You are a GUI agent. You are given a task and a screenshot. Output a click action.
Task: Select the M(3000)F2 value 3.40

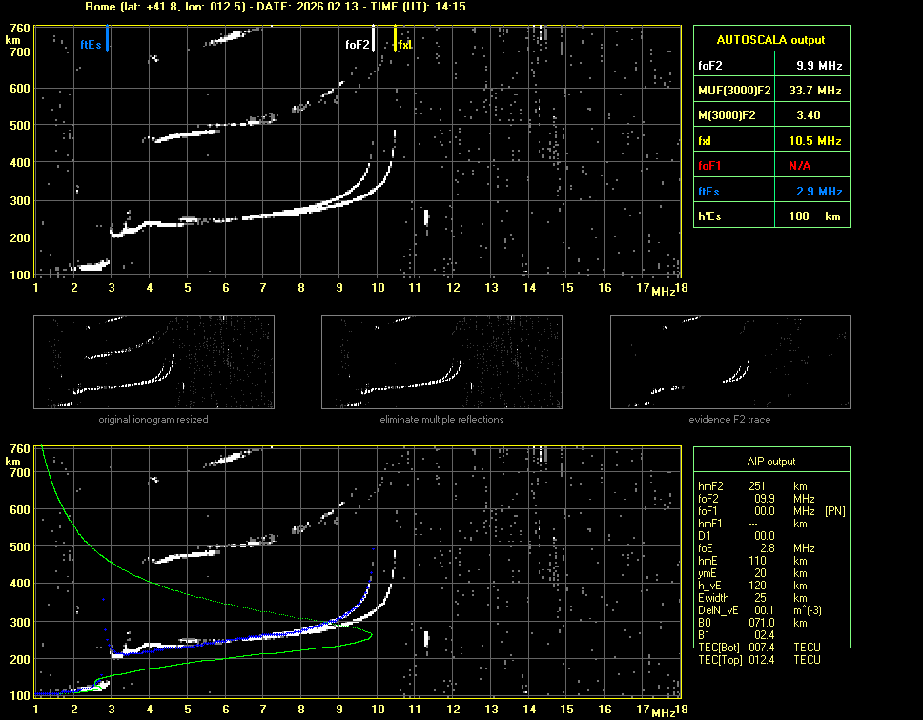809,115
